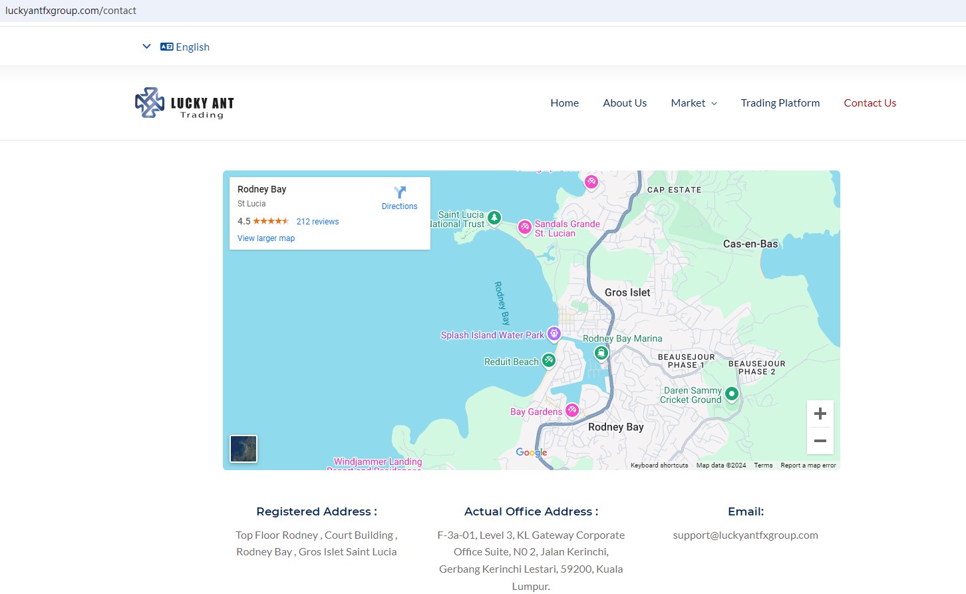
Task: Click the Bay Gardens hotel marker
Action: [572, 410]
